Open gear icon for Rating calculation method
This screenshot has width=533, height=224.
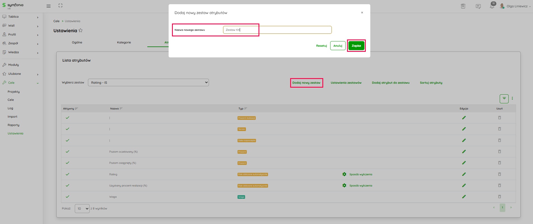click(x=344, y=174)
